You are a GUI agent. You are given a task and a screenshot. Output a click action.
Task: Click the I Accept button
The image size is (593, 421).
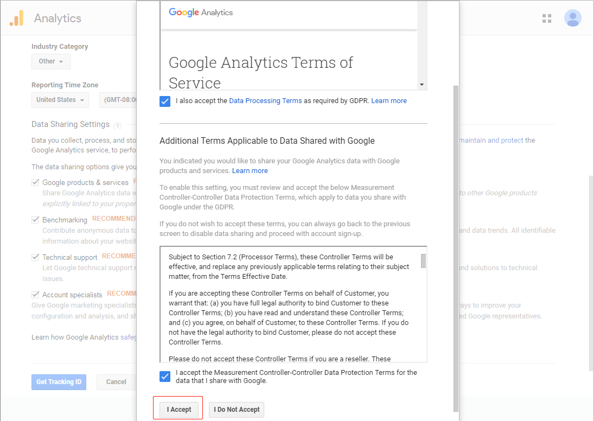point(179,409)
